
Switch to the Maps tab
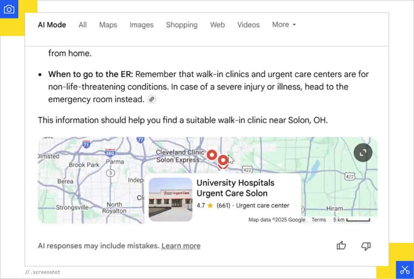(x=108, y=25)
